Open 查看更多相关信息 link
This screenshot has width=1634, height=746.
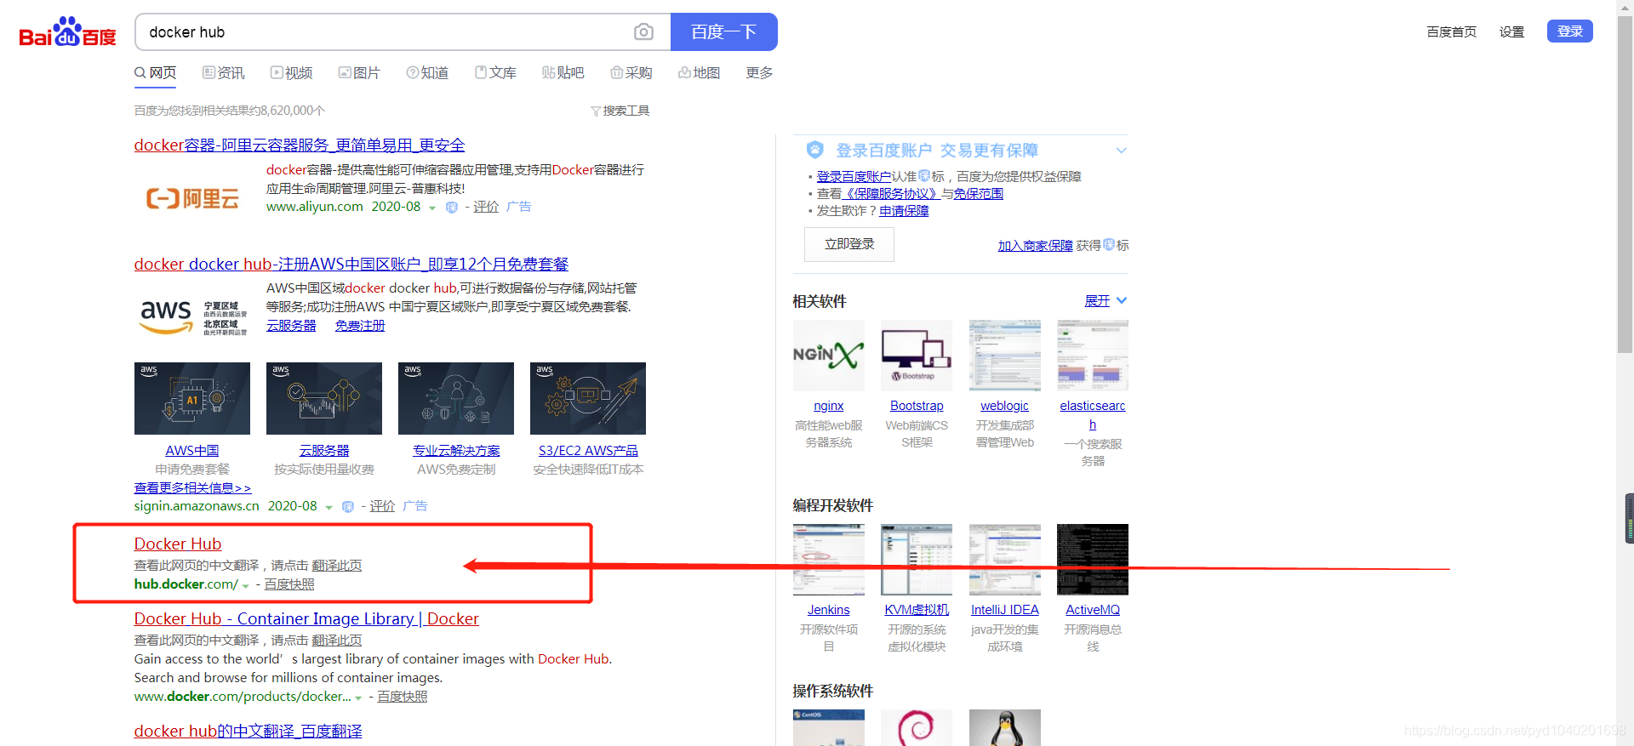point(192,488)
